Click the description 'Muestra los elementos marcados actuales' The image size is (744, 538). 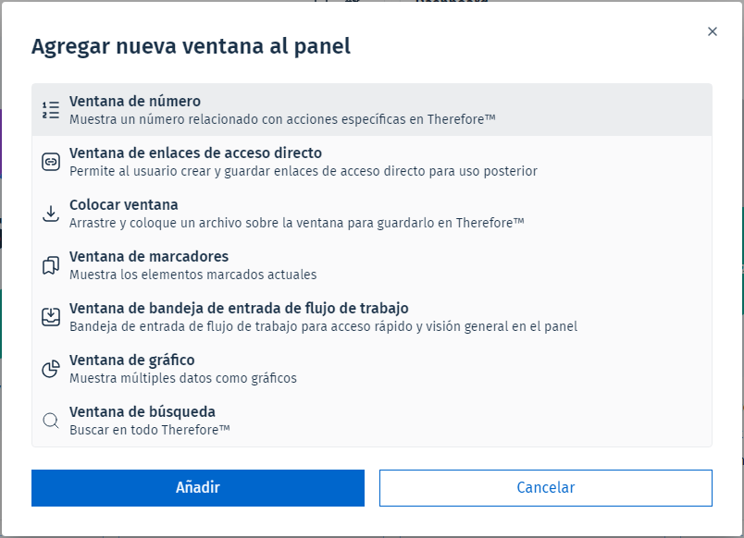(193, 275)
